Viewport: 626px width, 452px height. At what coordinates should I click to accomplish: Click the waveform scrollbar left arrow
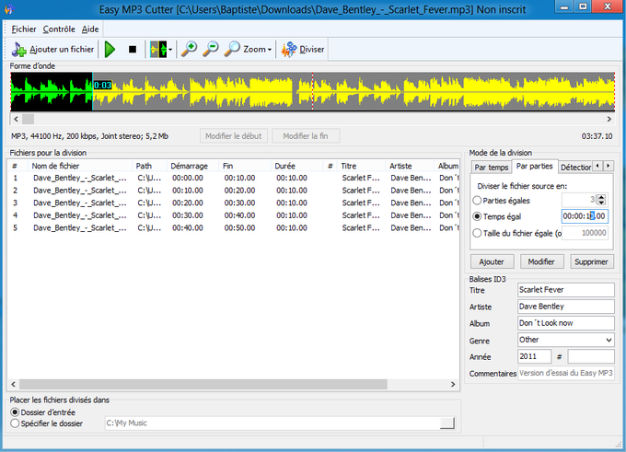click(x=16, y=119)
